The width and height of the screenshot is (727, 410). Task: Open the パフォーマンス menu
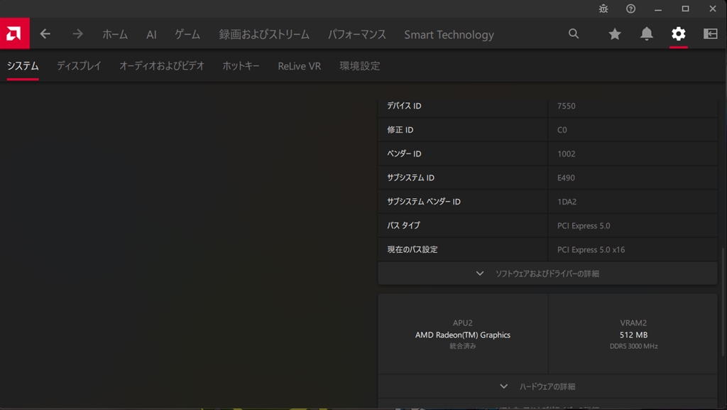point(356,34)
